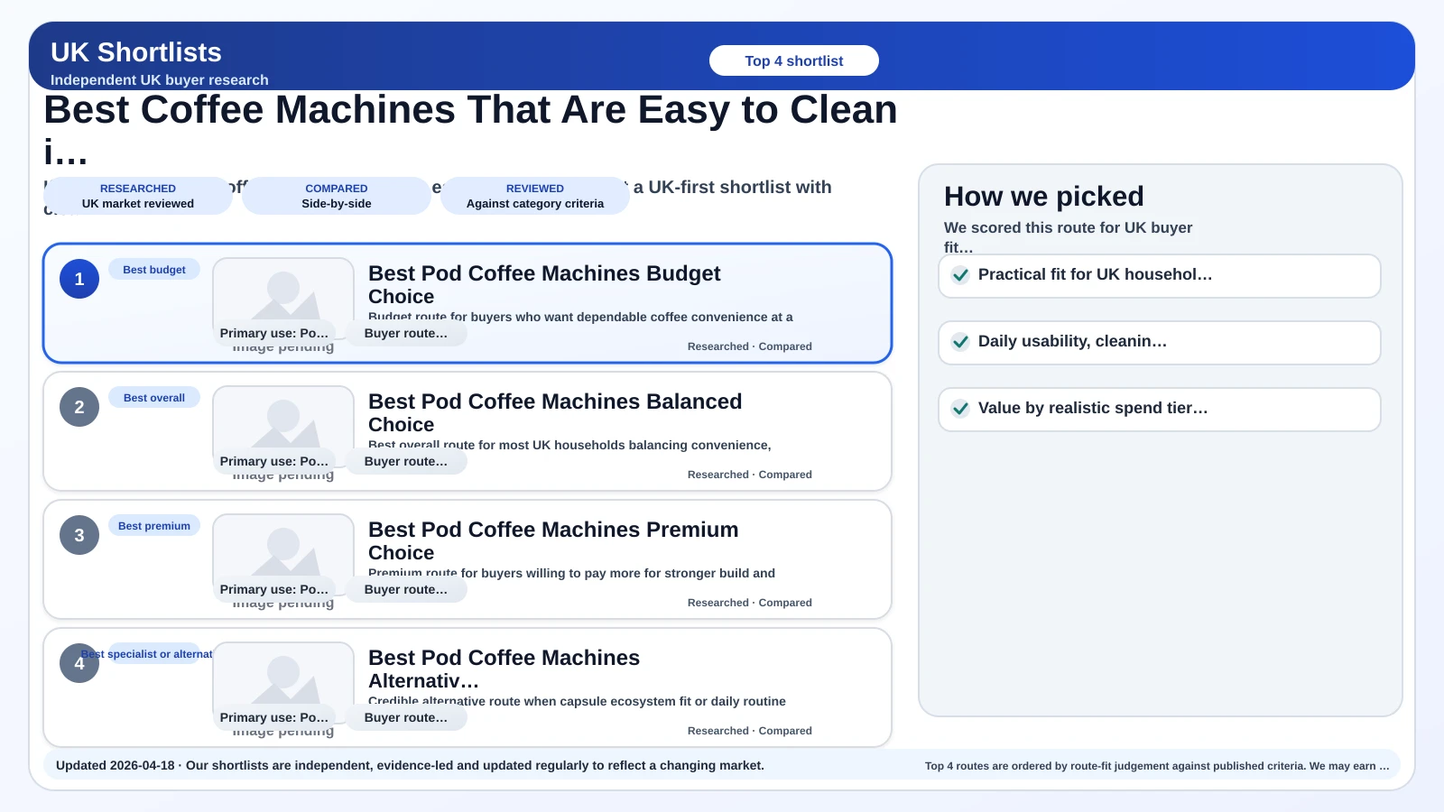1444x812 pixels.
Task: Click Researched · Compared text in Budget card
Action: pos(749,346)
